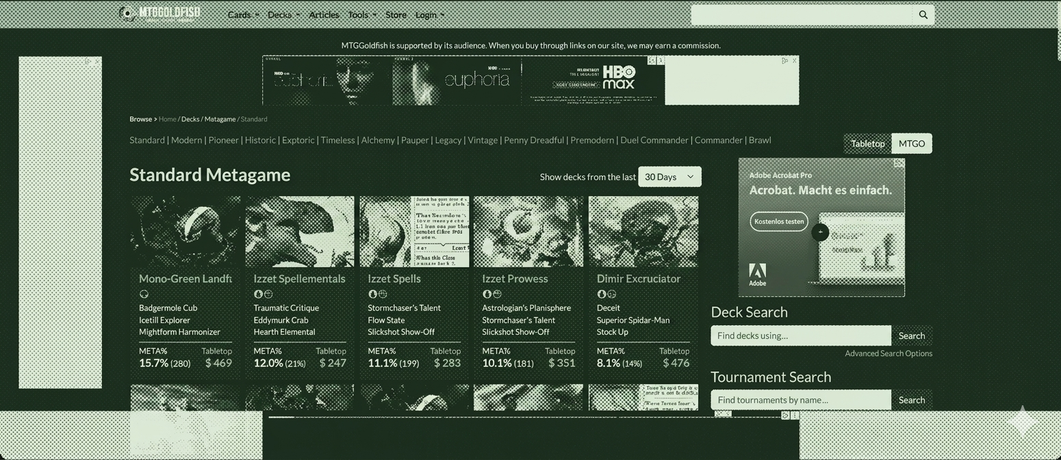
Task: Go to Home in the breadcrumb
Action: coord(168,119)
